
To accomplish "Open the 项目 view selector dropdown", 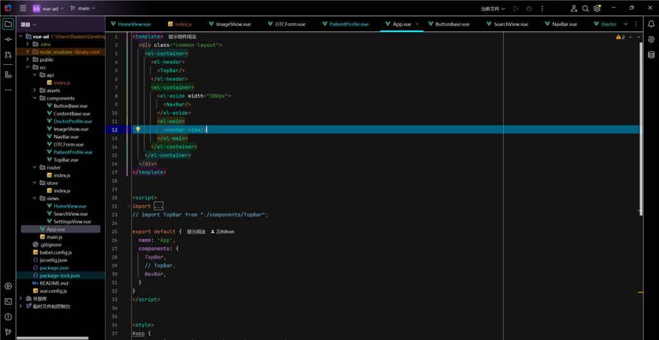I will click(x=28, y=25).
